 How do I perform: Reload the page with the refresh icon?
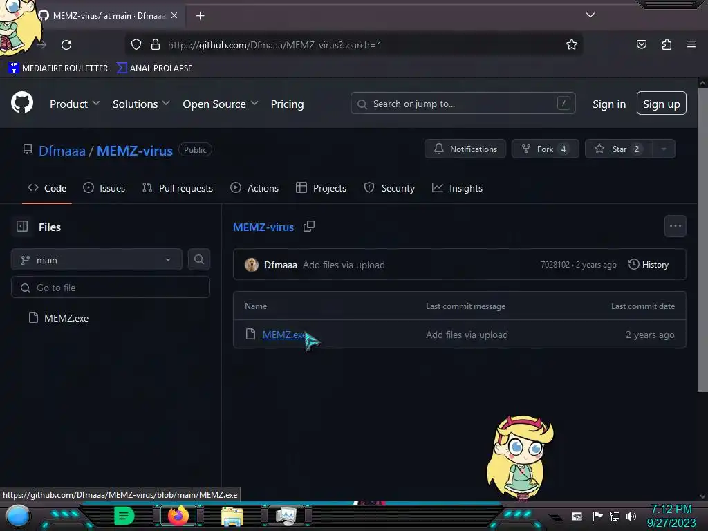coord(66,45)
